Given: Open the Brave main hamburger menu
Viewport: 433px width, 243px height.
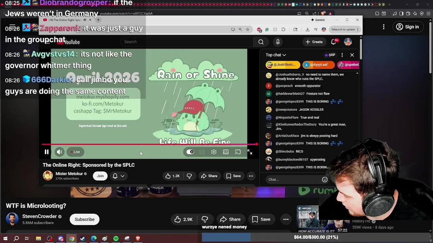Looking at the screenshot, I should click(x=429, y=13).
